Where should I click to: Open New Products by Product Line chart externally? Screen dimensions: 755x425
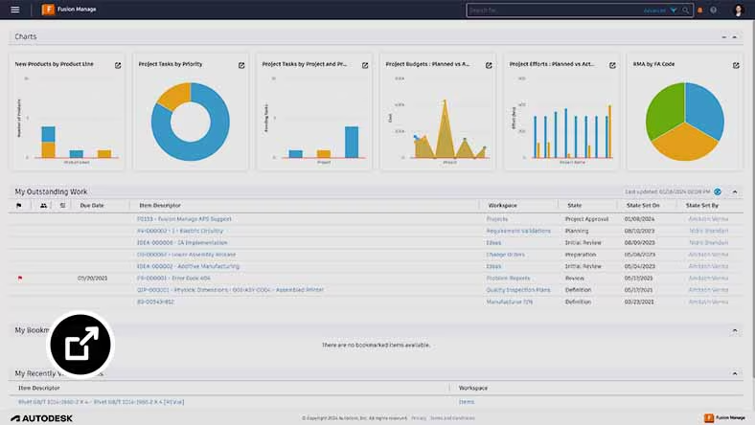click(118, 65)
